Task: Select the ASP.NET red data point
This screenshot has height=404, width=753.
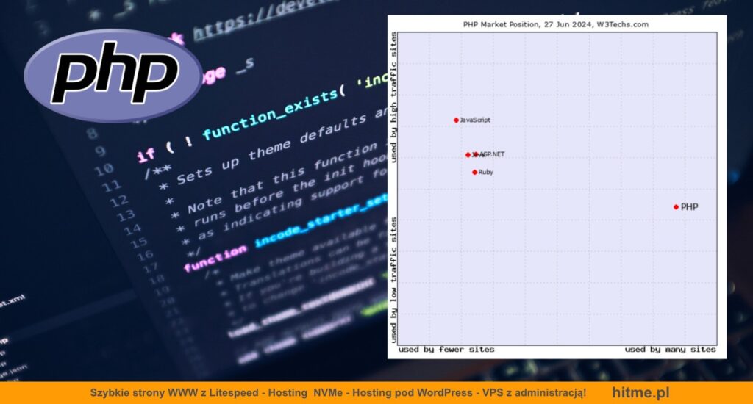Action: 476,154
